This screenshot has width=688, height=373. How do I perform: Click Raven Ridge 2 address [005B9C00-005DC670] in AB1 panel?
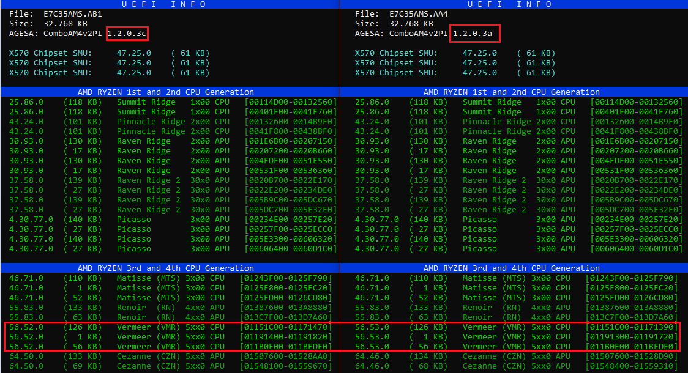pyautogui.click(x=291, y=200)
